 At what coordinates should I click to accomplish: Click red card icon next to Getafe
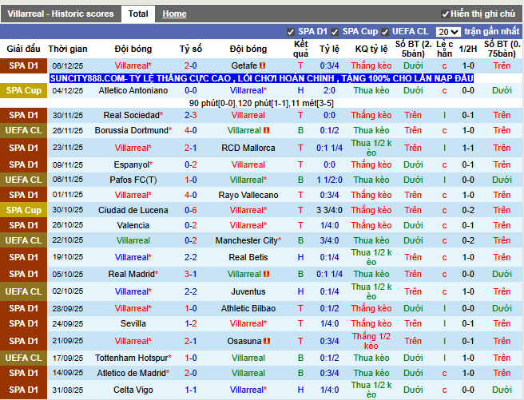tap(262, 65)
